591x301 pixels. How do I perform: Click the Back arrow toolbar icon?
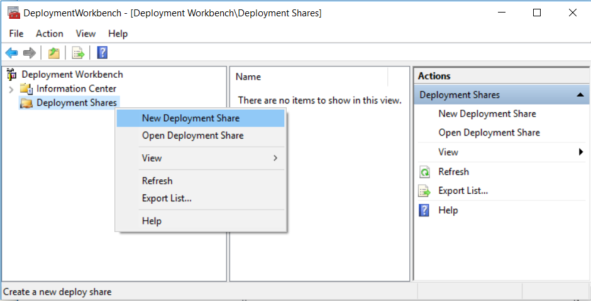coord(12,53)
